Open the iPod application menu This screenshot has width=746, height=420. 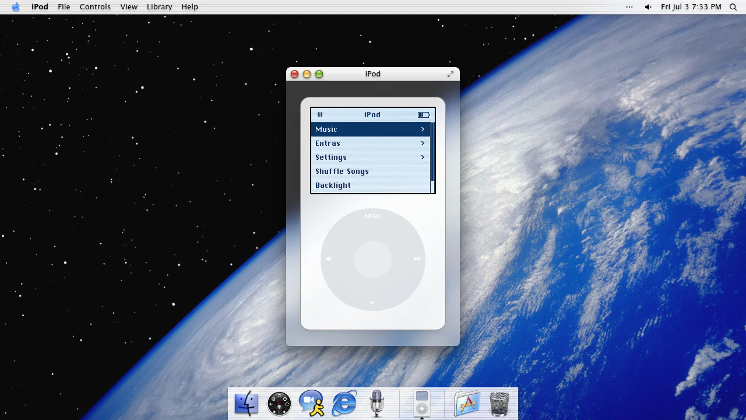pos(40,7)
